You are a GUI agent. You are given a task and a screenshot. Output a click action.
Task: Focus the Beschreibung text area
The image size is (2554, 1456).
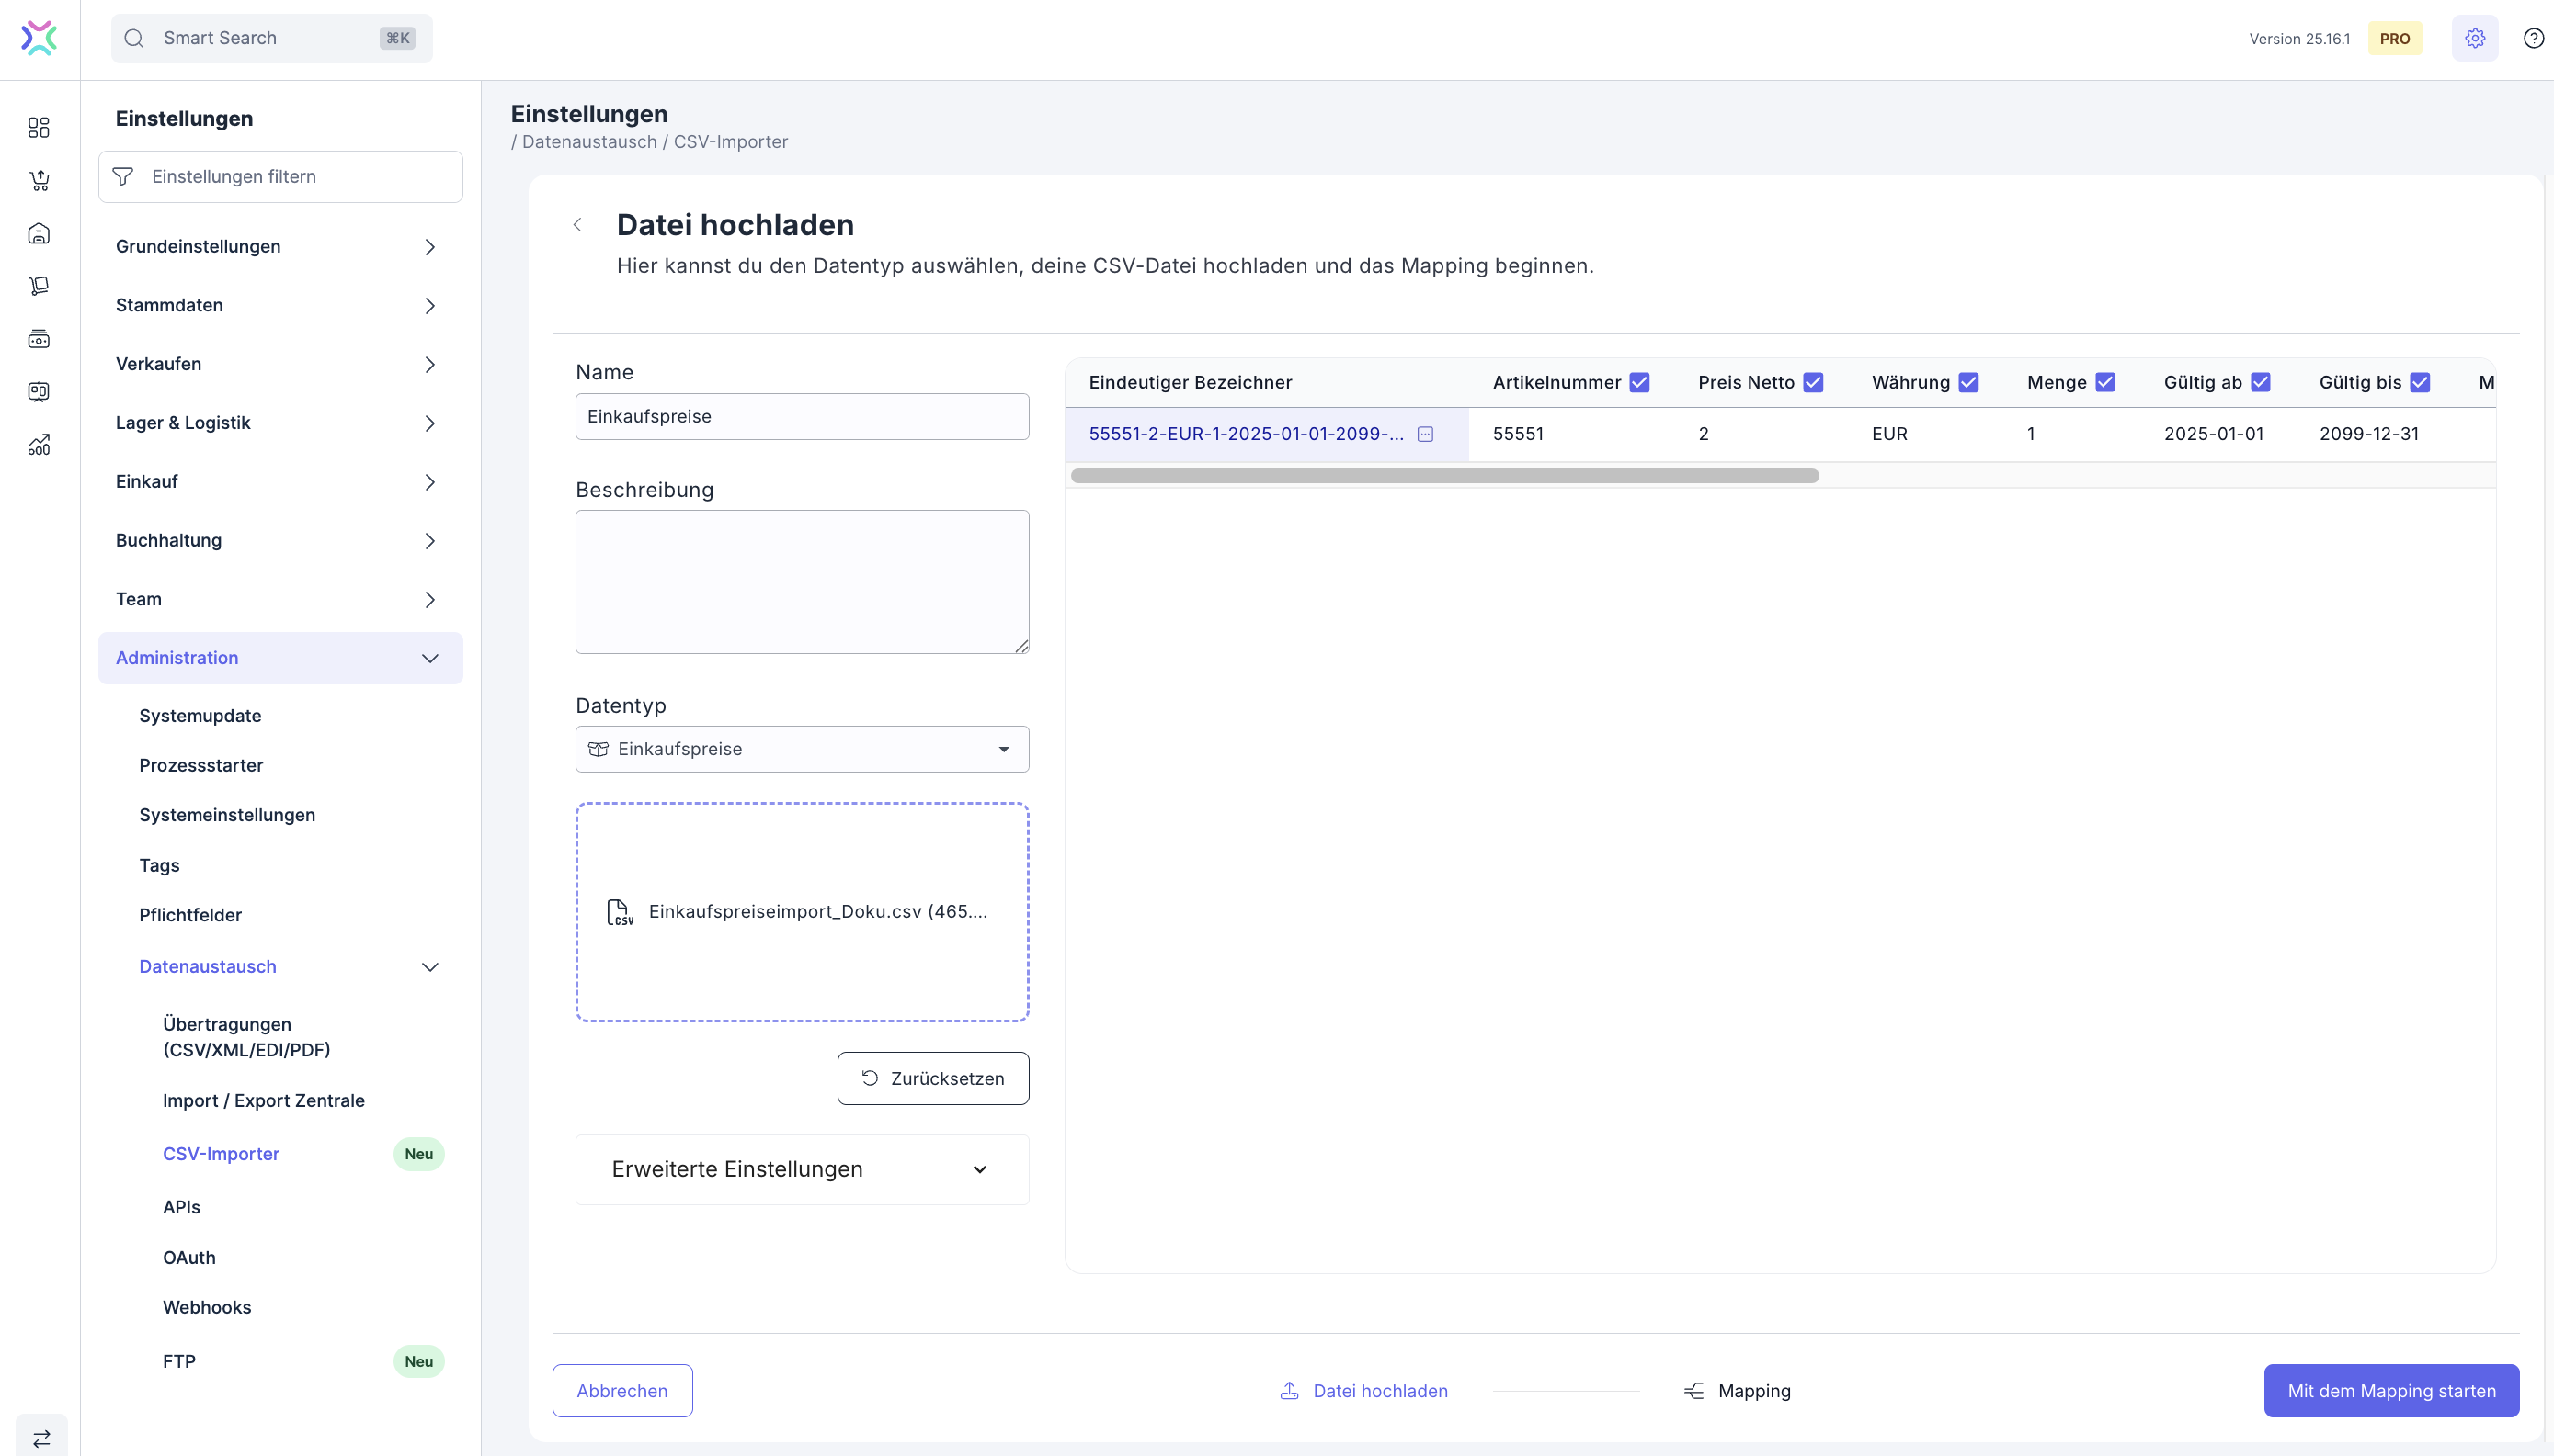tap(802, 581)
